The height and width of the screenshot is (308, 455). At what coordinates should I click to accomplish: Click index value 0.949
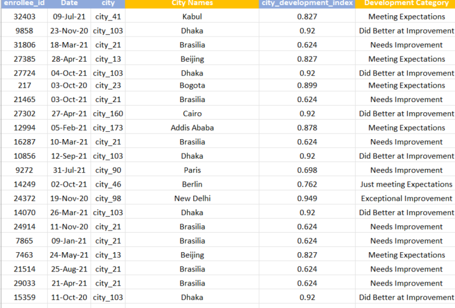tap(307, 198)
